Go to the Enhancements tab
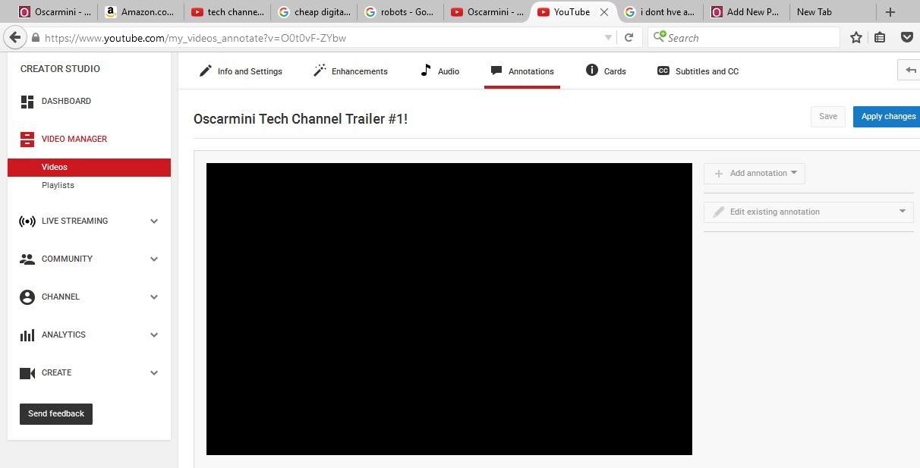Image resolution: width=920 pixels, height=468 pixels. 351,71
